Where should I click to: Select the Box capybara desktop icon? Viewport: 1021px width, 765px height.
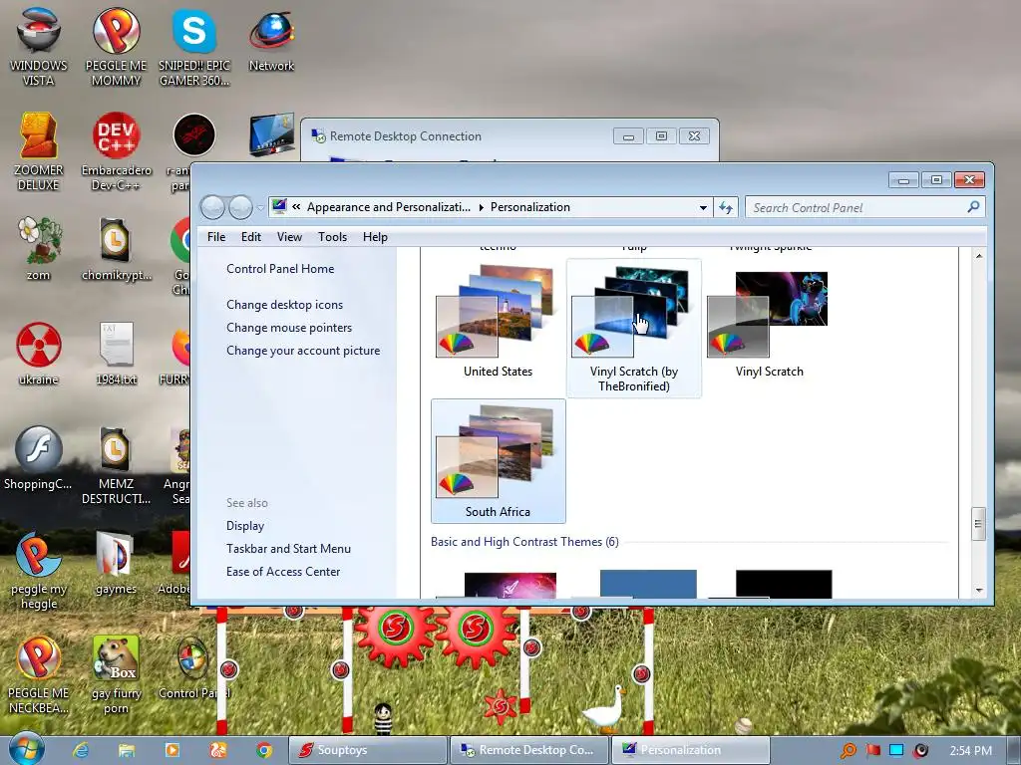pyautogui.click(x=116, y=675)
